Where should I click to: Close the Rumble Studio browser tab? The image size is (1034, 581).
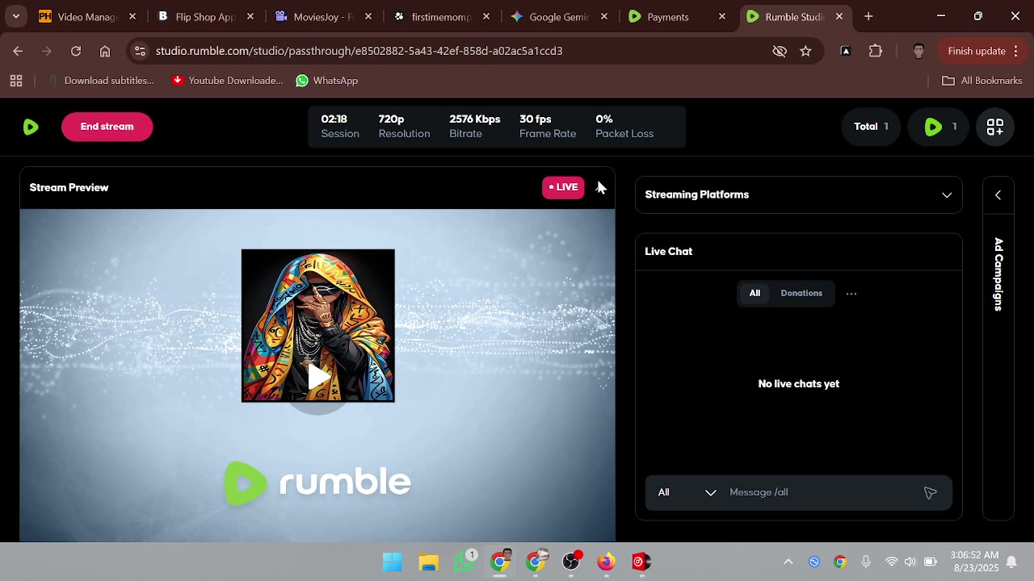(x=839, y=16)
